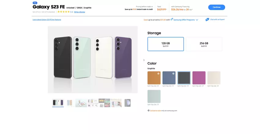Select the 256 GB storage option
Screen dimensions: 260x134
coord(204,44)
